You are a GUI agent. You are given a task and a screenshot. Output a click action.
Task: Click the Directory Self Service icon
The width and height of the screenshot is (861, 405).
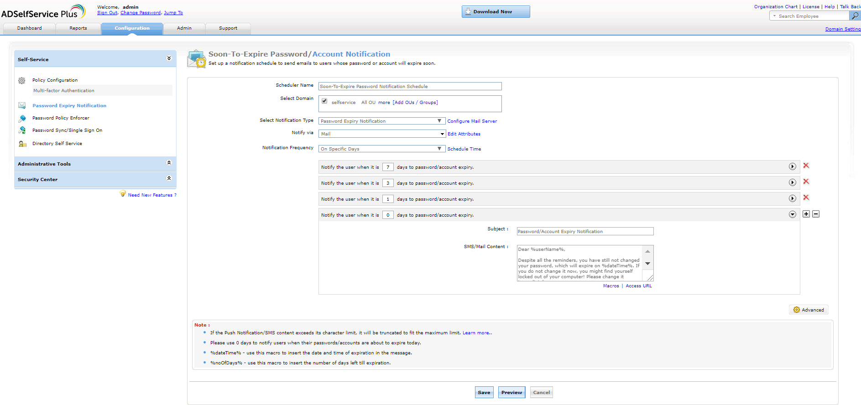pyautogui.click(x=22, y=144)
